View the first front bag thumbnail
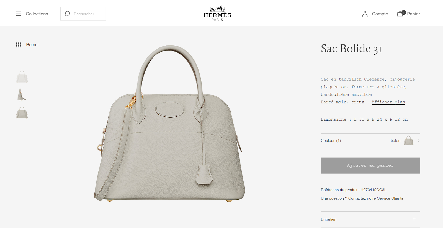The width and height of the screenshot is (443, 228). click(x=22, y=77)
